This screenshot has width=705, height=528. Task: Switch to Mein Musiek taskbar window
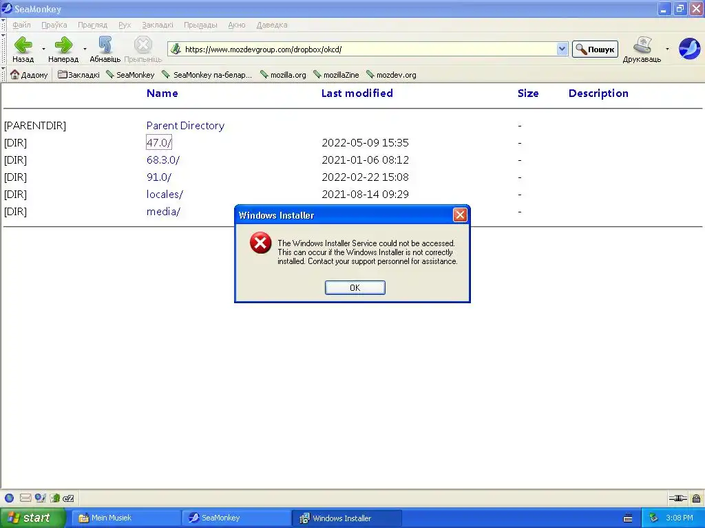pos(127,518)
